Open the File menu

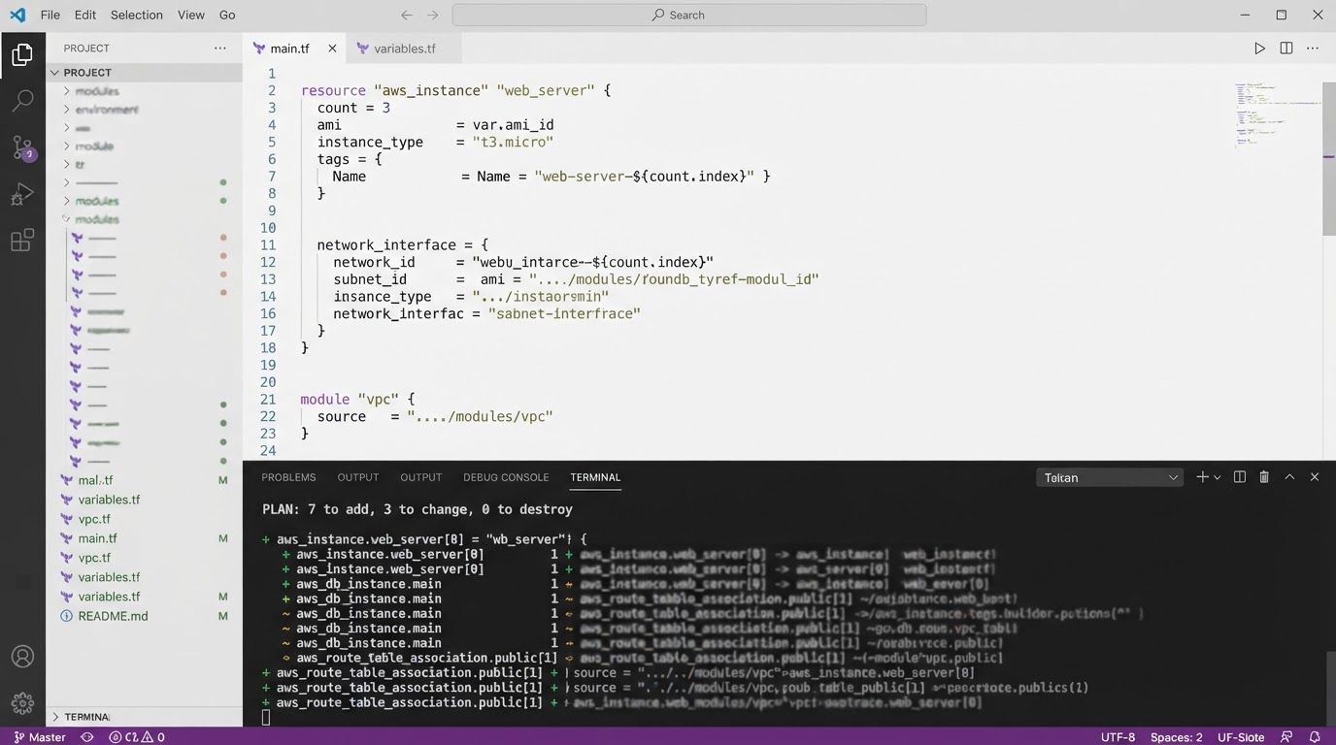[x=50, y=15]
